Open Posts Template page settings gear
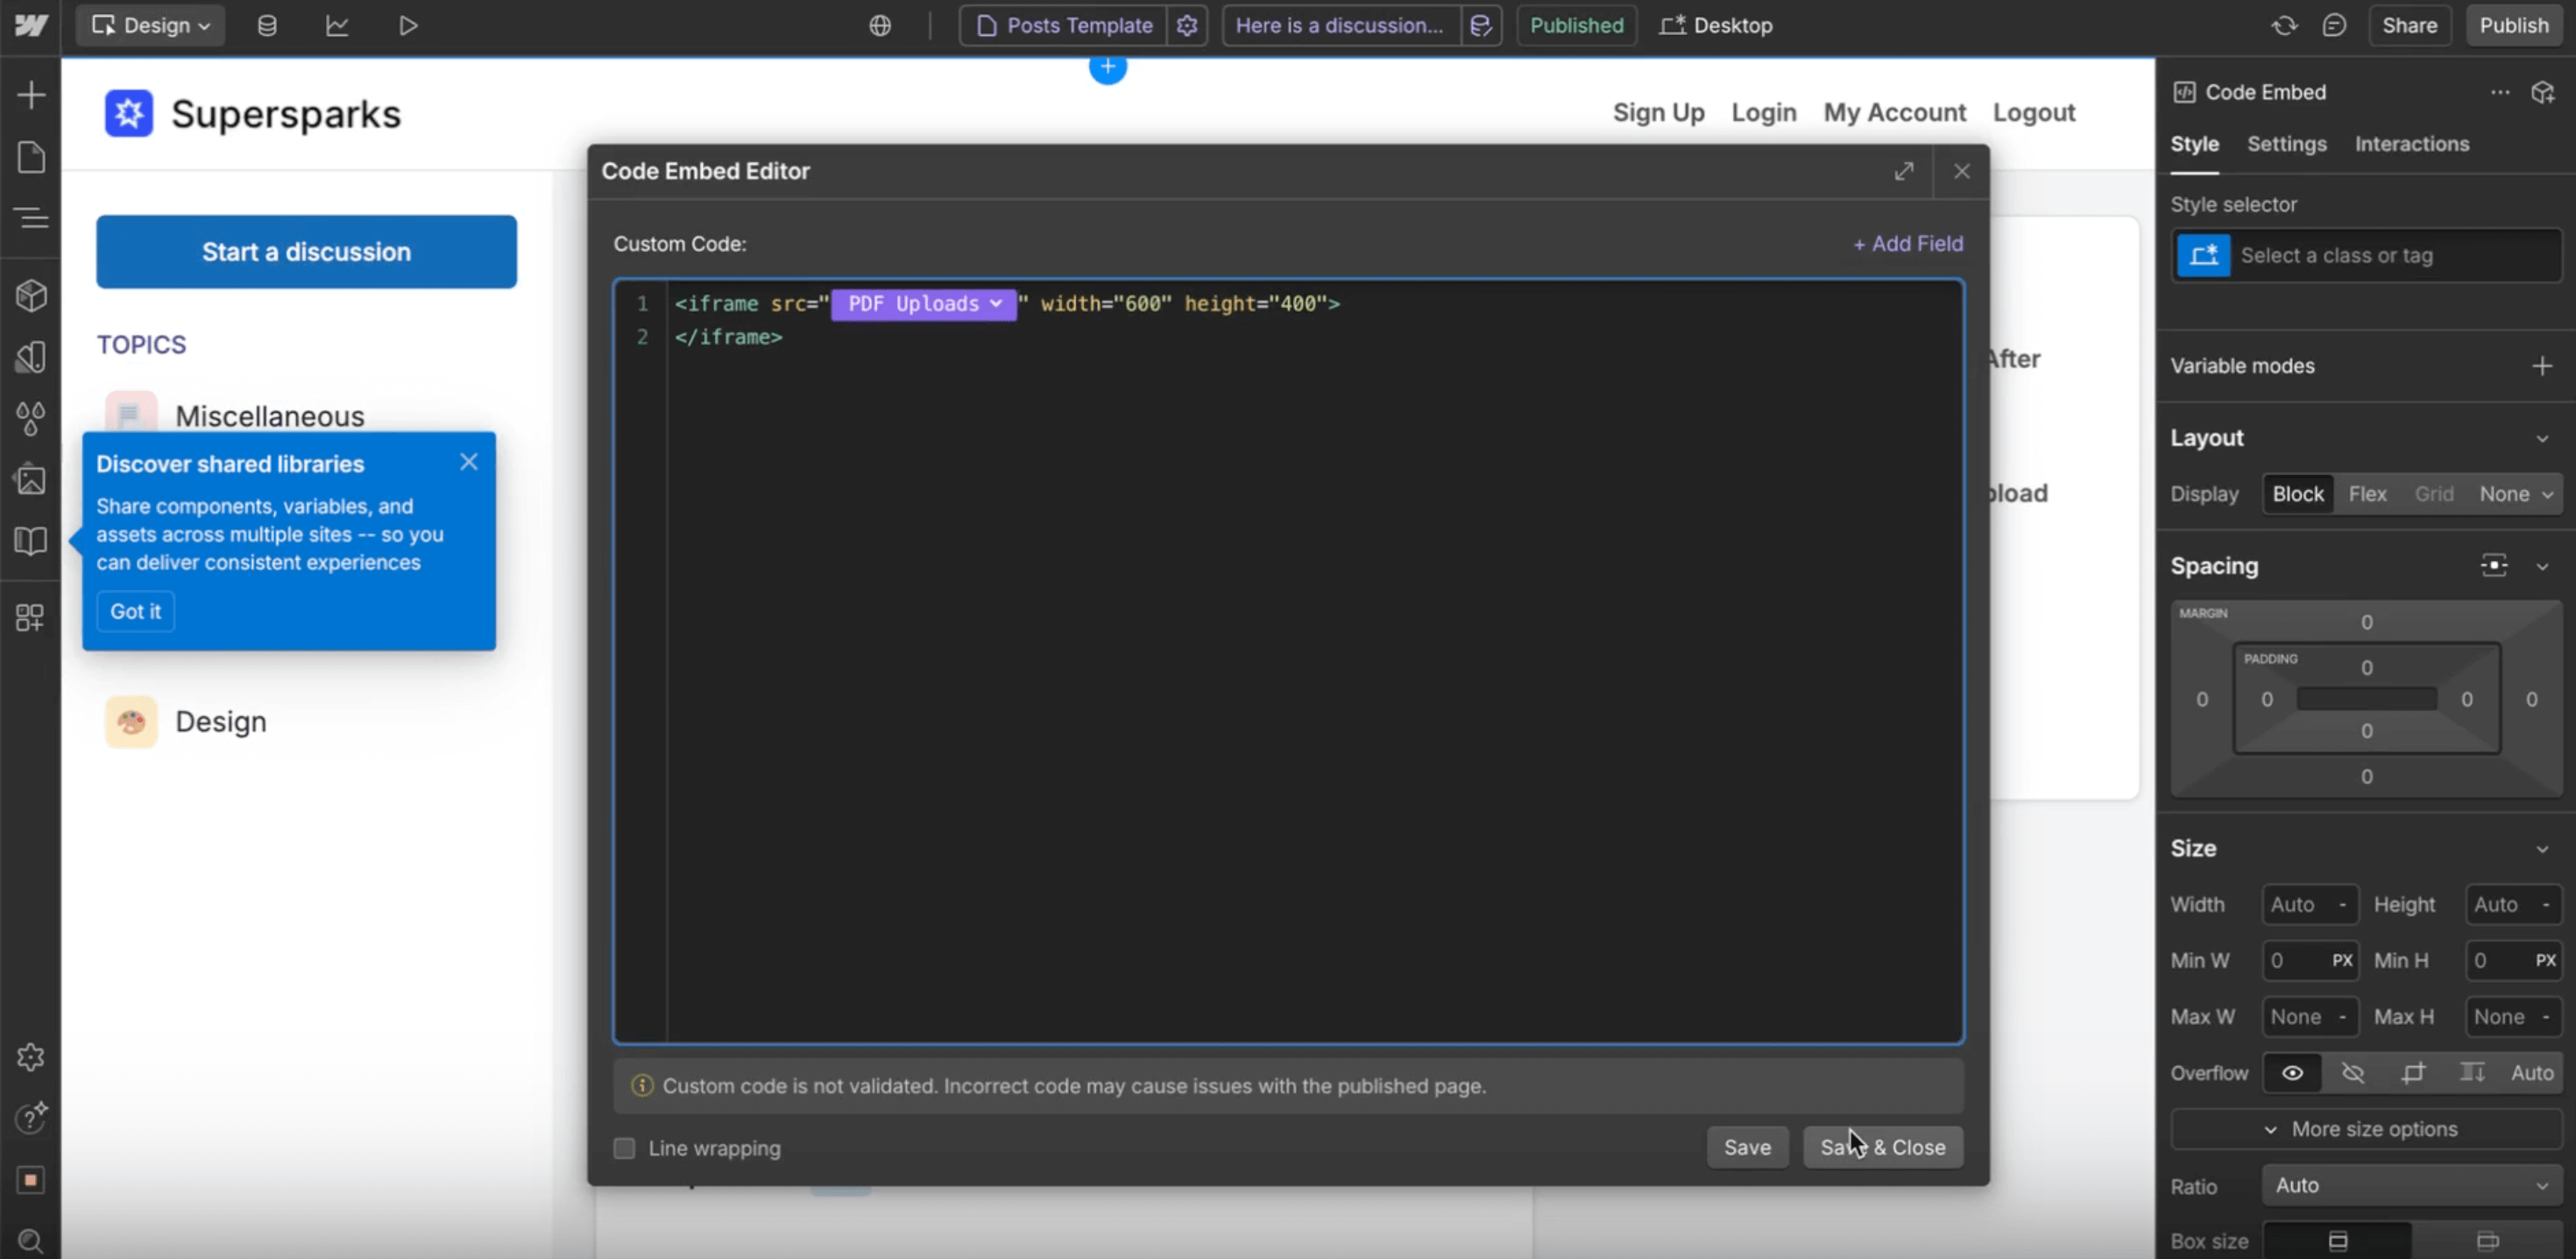Image resolution: width=2576 pixels, height=1259 pixels. 1187,25
